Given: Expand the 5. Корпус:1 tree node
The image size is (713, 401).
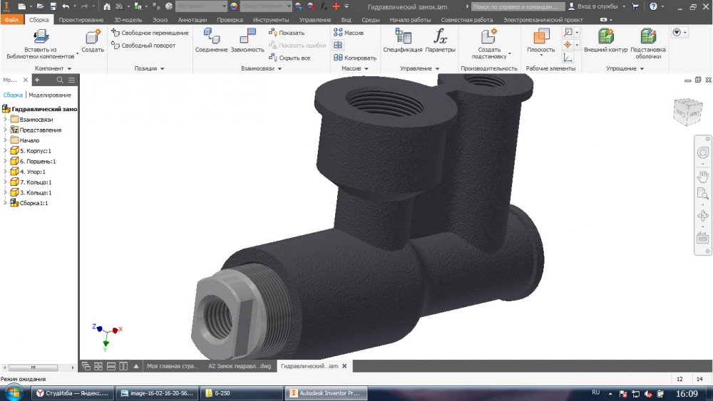Looking at the screenshot, I should [6, 151].
